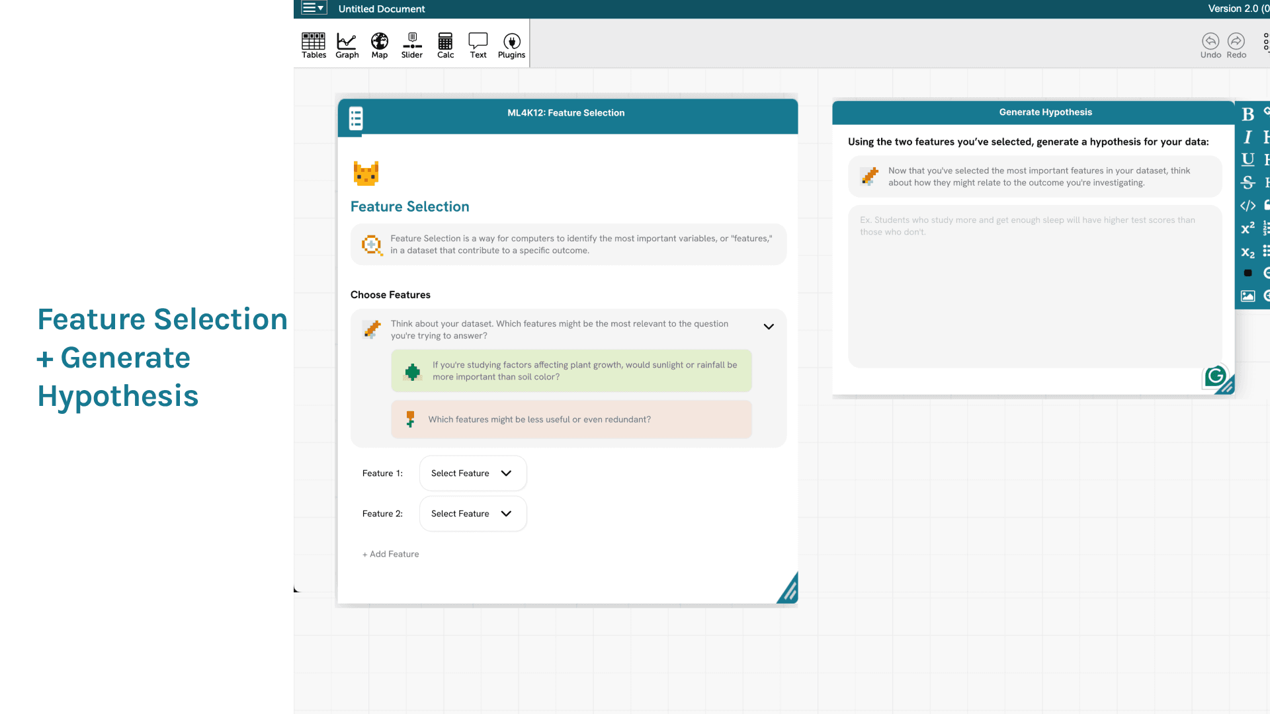Open the Feature 2 Select Feature dropdown
Screen dimensions: 1270x714
(x=472, y=514)
